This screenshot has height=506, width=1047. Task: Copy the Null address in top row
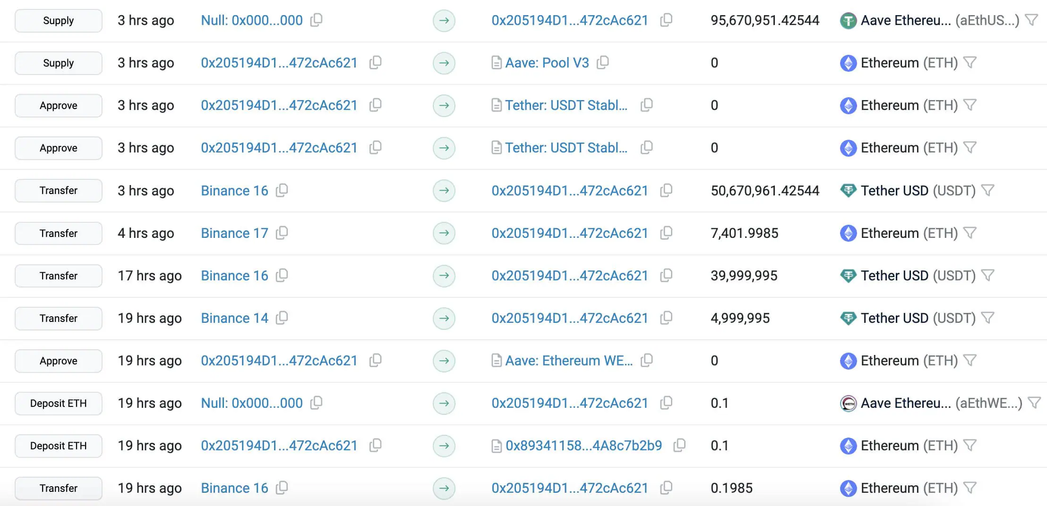316,20
